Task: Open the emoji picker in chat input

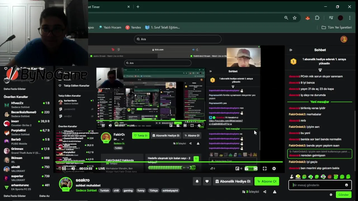Action: (347, 185)
